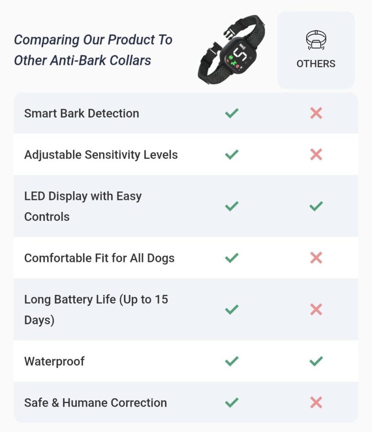Click Safe & Humane Correction text
Screen dimensions: 372x432
coord(95,402)
